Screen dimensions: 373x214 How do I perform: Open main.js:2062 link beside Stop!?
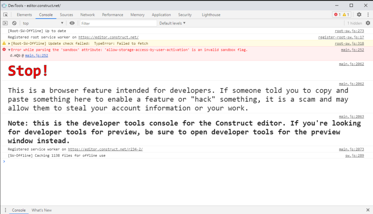[x=352, y=64]
